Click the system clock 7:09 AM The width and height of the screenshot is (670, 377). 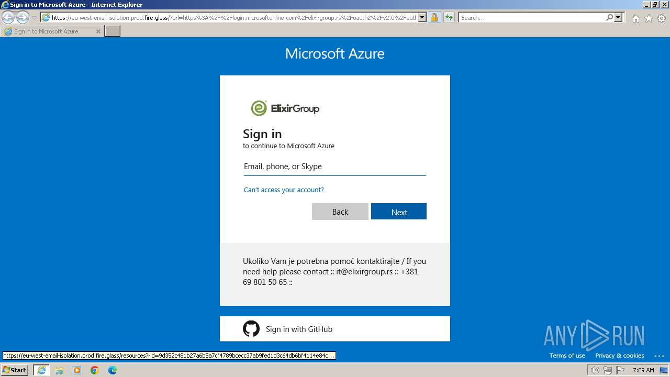coord(643,370)
